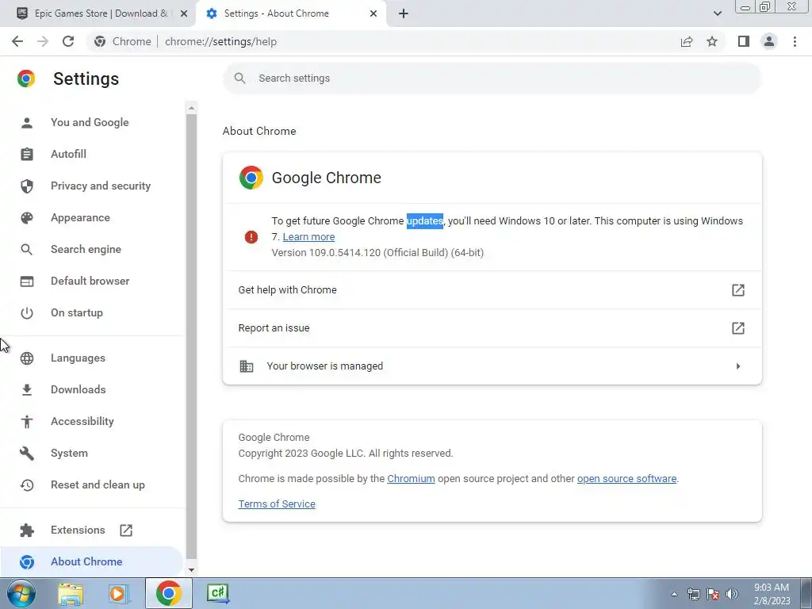Open the open source software link
This screenshot has width=812, height=609.
click(x=626, y=478)
